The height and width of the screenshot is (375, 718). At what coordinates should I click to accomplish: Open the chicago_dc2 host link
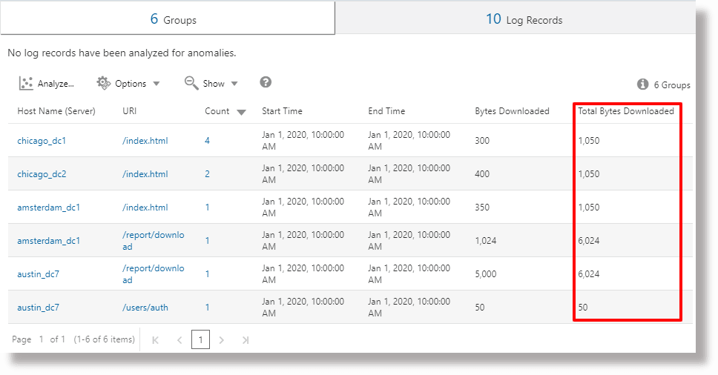coord(42,174)
